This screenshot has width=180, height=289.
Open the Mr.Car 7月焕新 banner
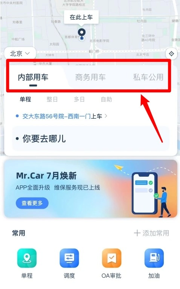point(91,189)
